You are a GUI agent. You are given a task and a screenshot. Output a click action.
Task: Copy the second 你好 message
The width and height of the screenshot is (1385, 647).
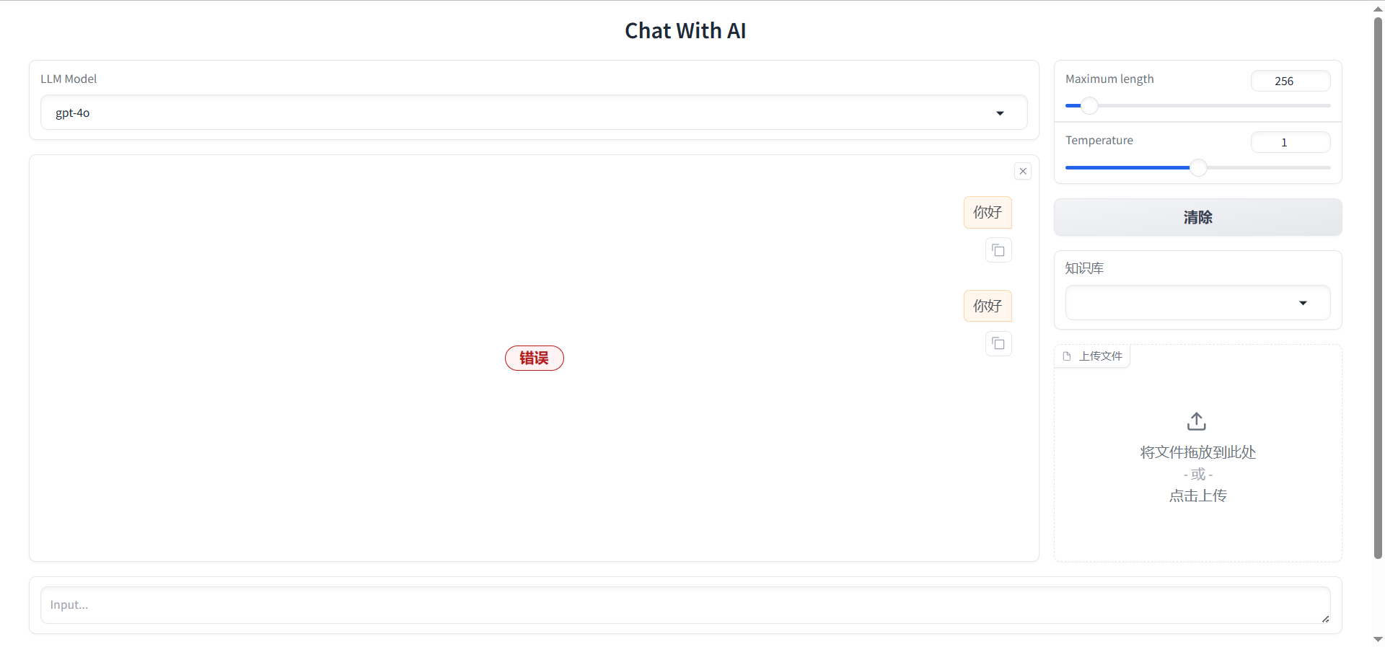pos(998,344)
